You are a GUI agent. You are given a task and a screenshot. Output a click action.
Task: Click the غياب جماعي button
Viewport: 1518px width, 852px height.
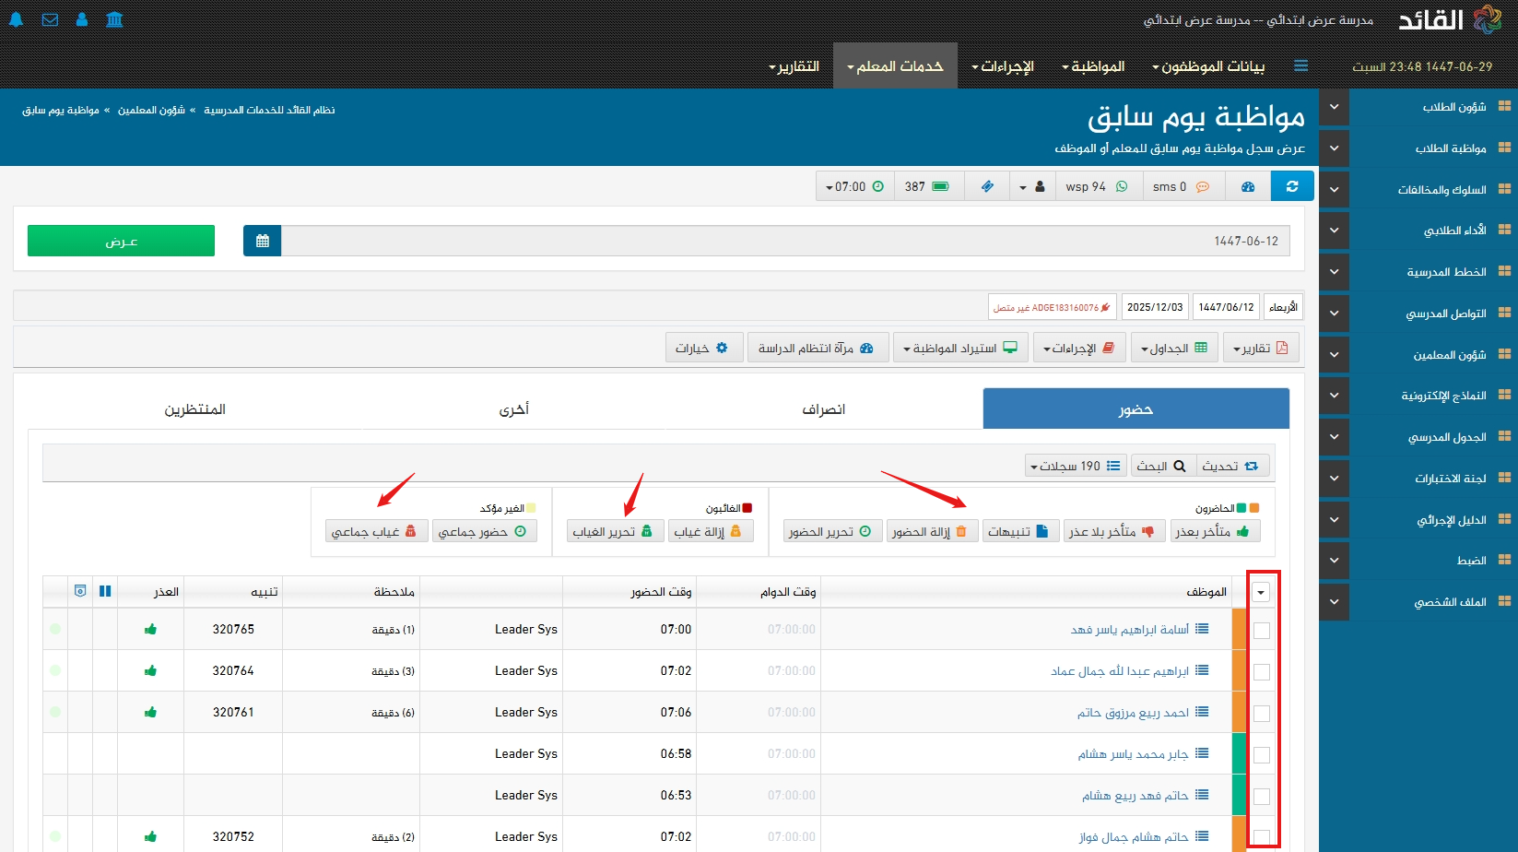point(375,531)
